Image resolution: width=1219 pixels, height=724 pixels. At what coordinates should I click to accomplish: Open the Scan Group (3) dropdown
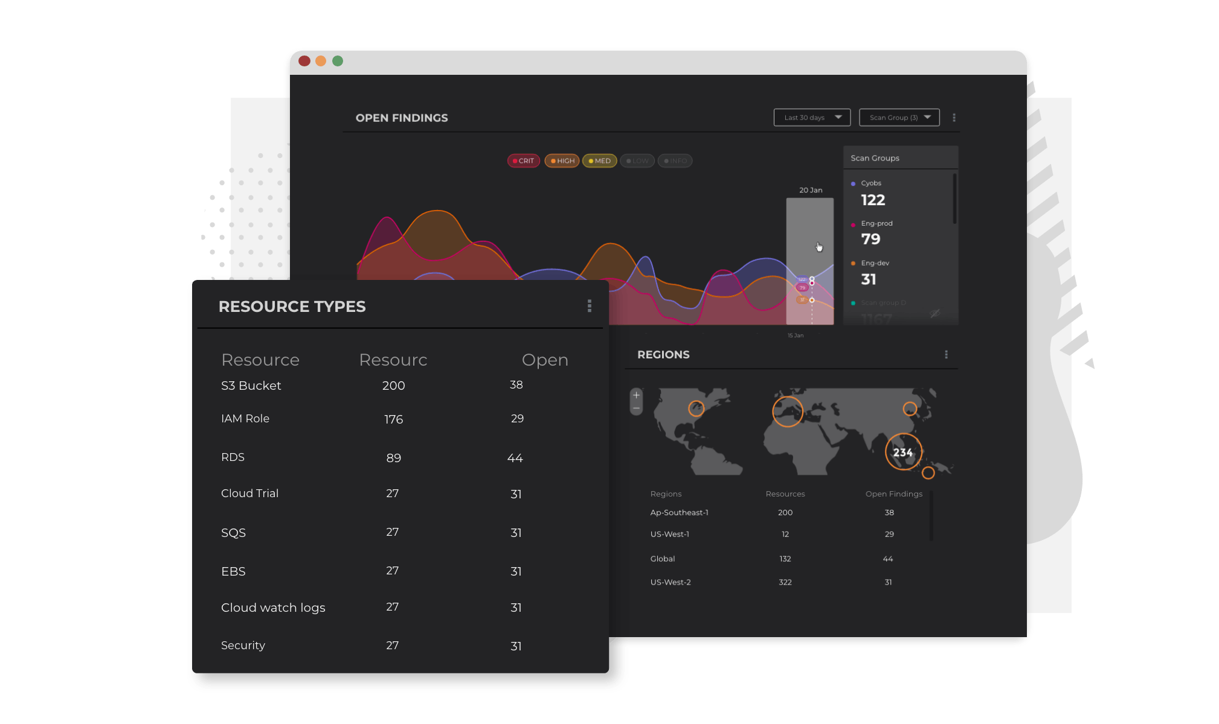[x=899, y=118]
